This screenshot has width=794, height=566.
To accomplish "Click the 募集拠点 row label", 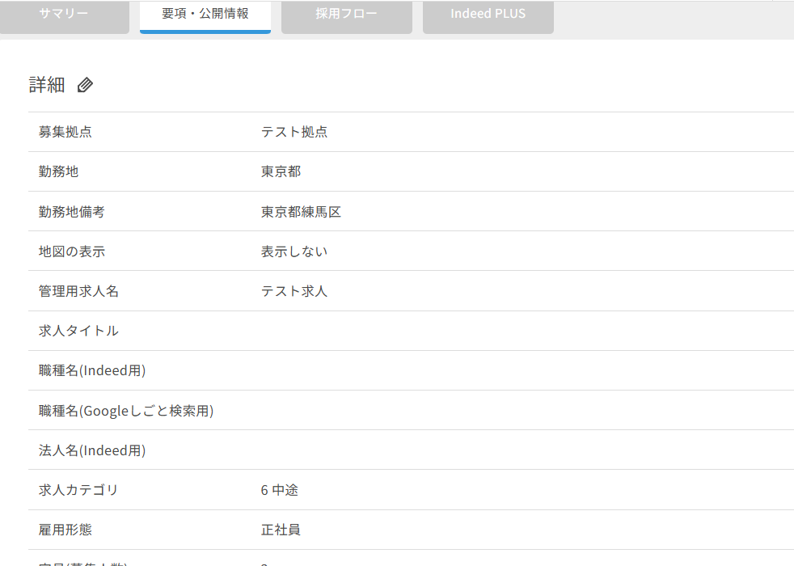I will (x=65, y=132).
